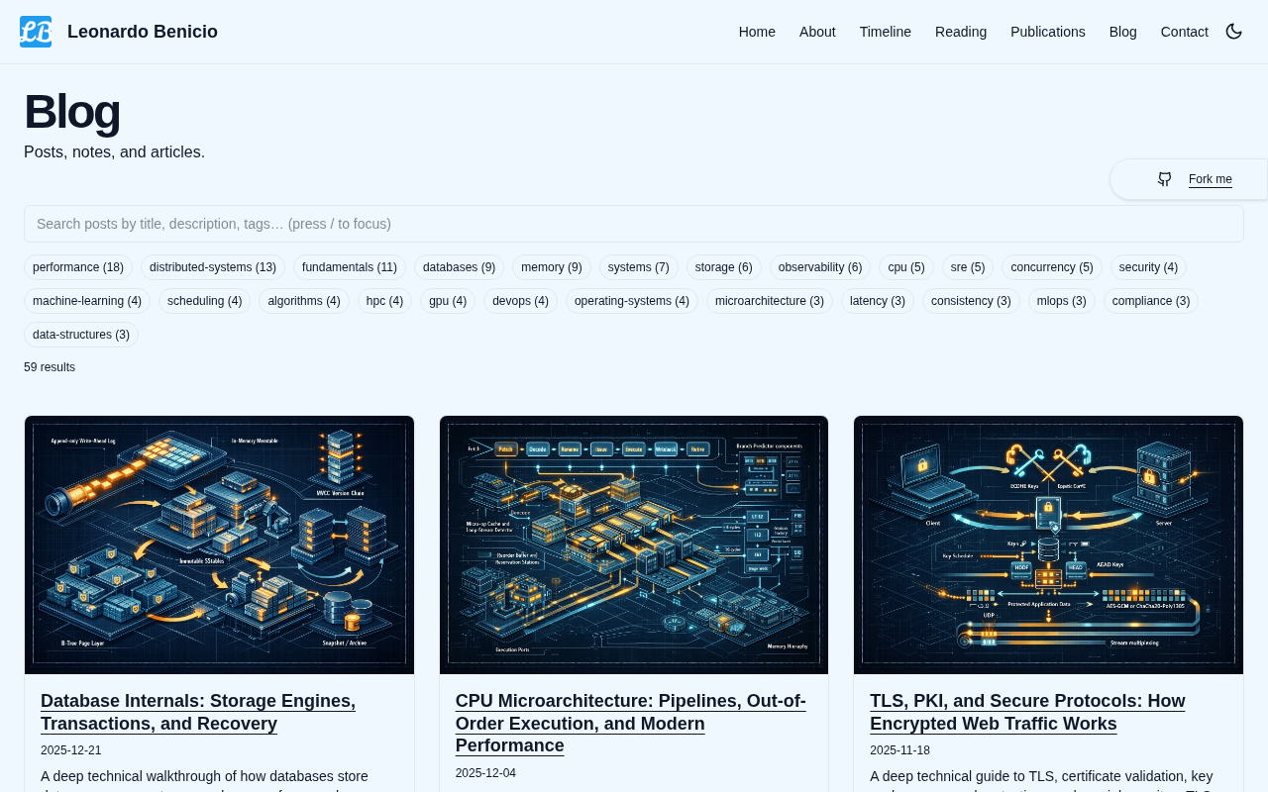Image resolution: width=1268 pixels, height=792 pixels.
Task: Toggle dark mode with the moon icon
Action: 1234,32
